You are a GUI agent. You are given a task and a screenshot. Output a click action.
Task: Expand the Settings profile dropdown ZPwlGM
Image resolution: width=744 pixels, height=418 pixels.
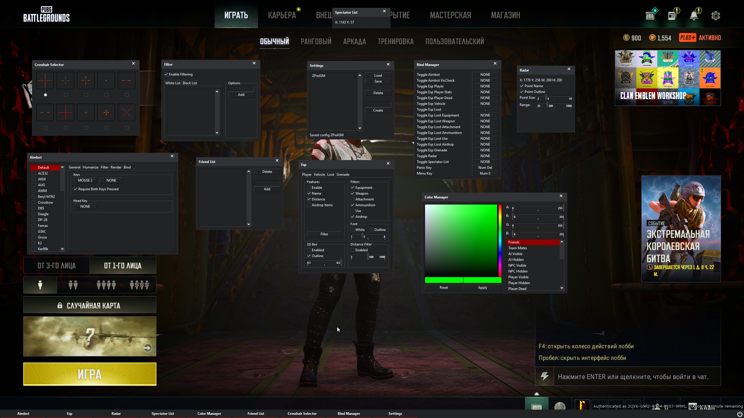coord(360,75)
